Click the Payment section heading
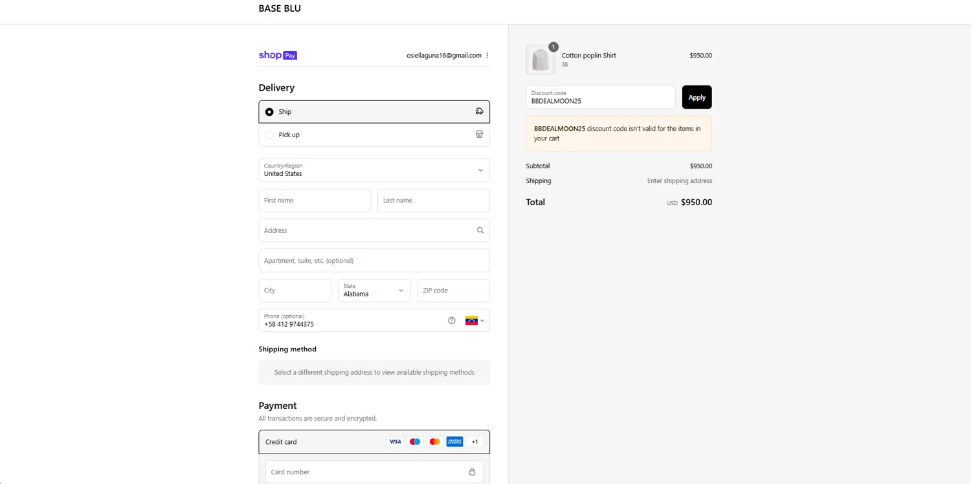 278,406
